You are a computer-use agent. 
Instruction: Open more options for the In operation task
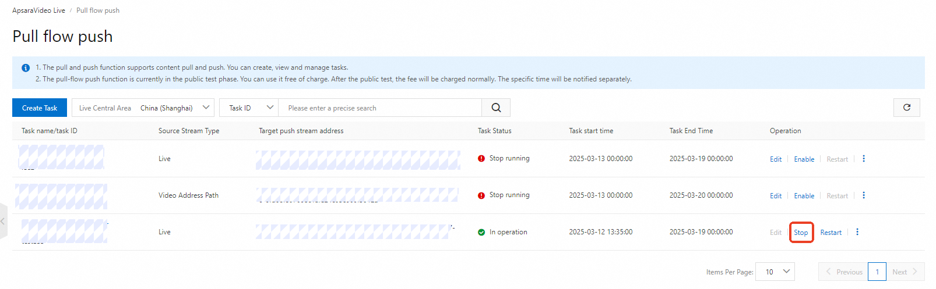tap(857, 232)
